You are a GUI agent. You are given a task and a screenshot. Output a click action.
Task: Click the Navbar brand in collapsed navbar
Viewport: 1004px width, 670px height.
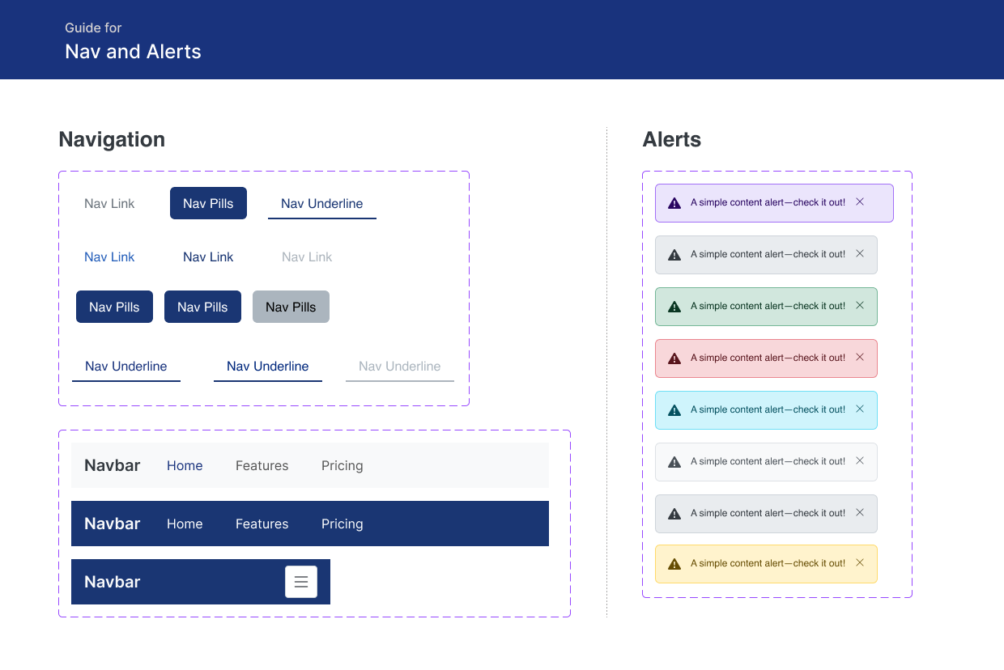pos(113,582)
